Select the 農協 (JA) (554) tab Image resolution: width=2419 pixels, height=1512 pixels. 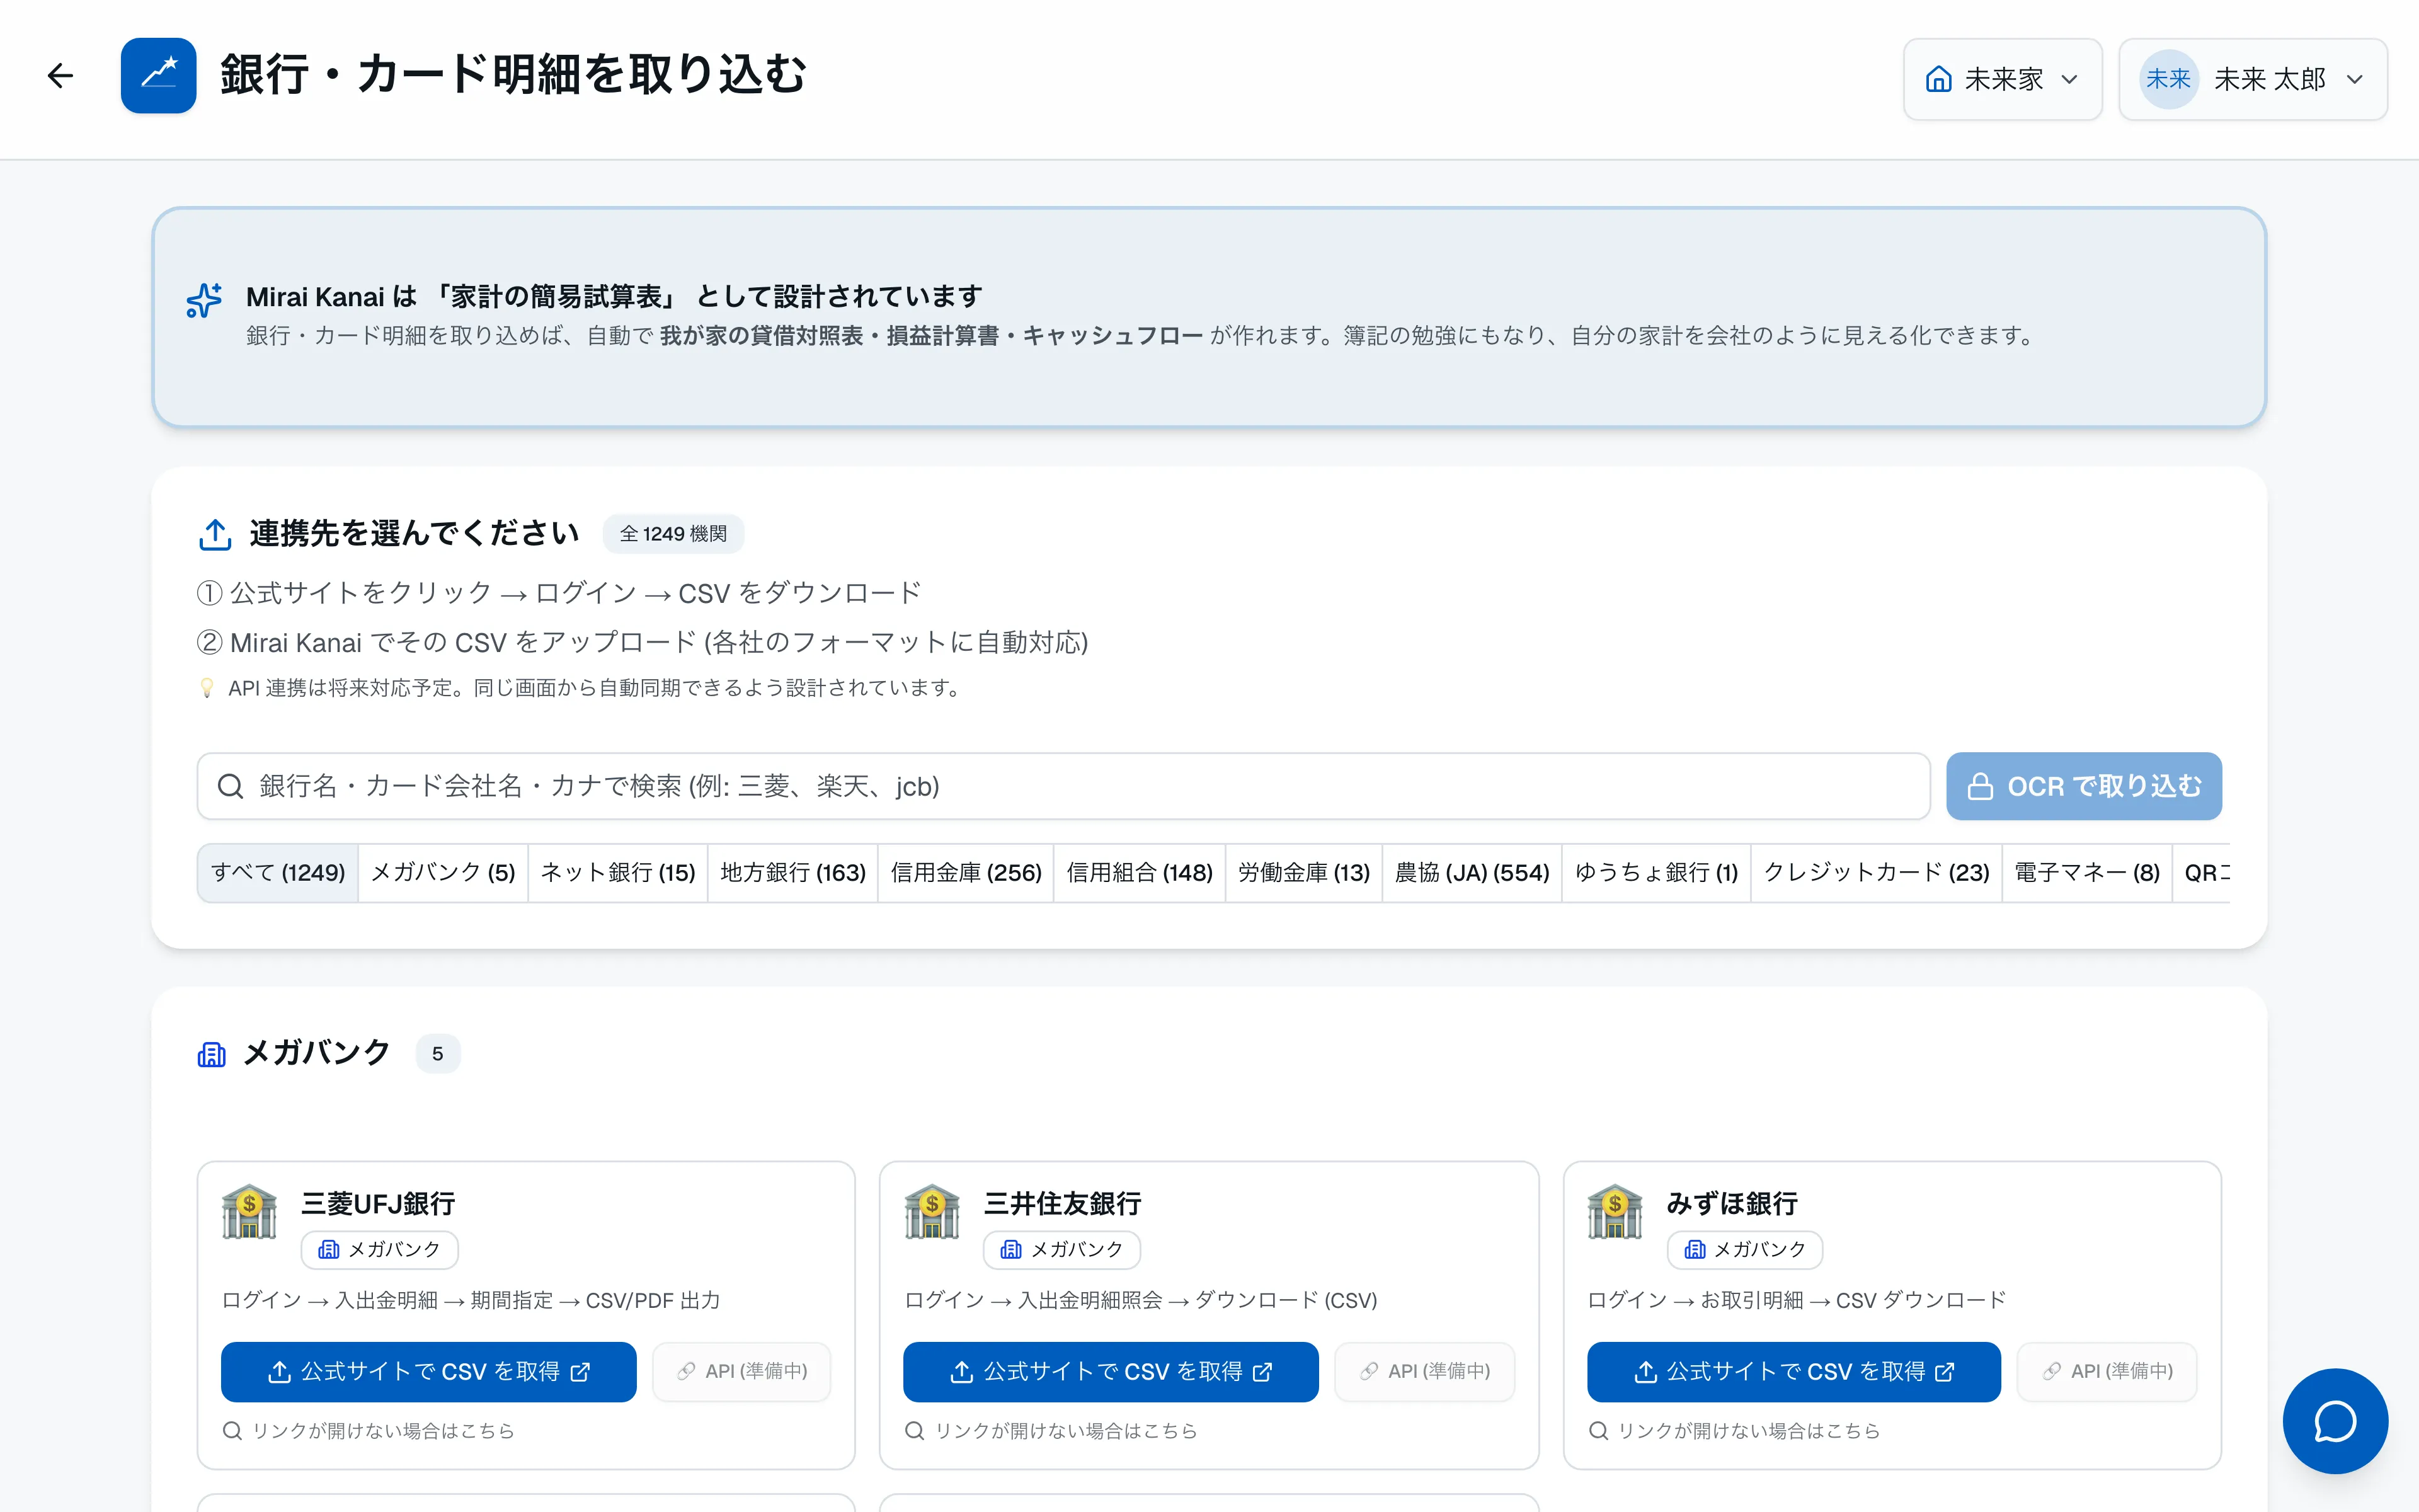1472,873
